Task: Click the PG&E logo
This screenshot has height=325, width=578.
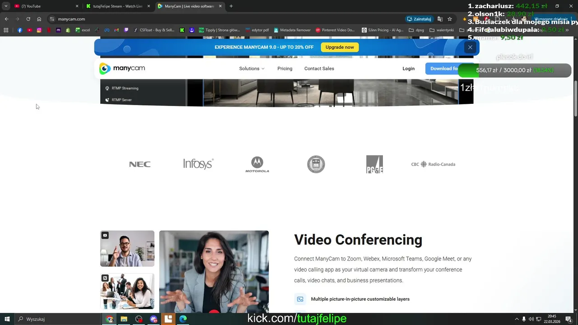Action: 374,164
